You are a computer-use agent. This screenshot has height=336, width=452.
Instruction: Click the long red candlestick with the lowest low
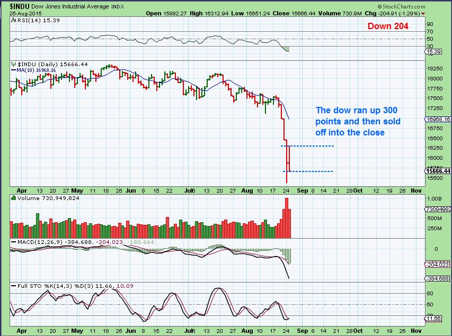(x=287, y=161)
